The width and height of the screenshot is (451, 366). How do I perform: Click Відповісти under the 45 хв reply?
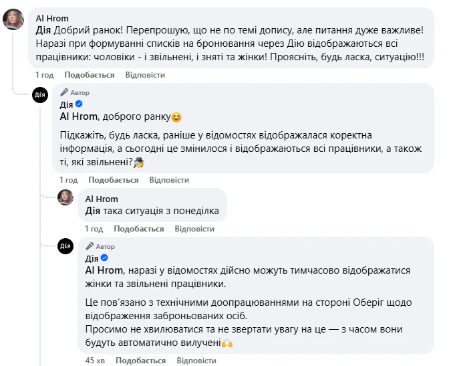(x=196, y=361)
